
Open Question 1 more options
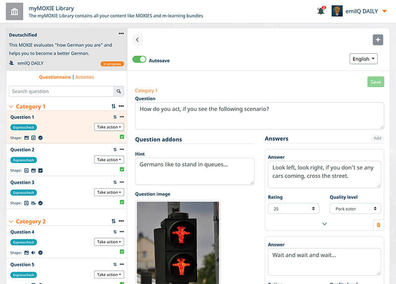click(122, 117)
